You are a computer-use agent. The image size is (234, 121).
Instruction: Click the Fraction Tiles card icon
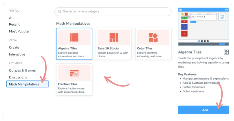[x=74, y=73]
